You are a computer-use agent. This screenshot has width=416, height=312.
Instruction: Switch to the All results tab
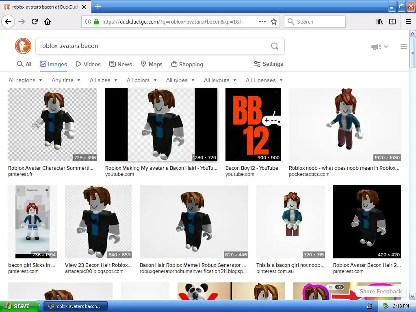24,64
